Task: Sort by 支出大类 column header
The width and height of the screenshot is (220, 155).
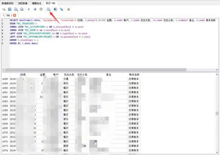Action: (69, 74)
